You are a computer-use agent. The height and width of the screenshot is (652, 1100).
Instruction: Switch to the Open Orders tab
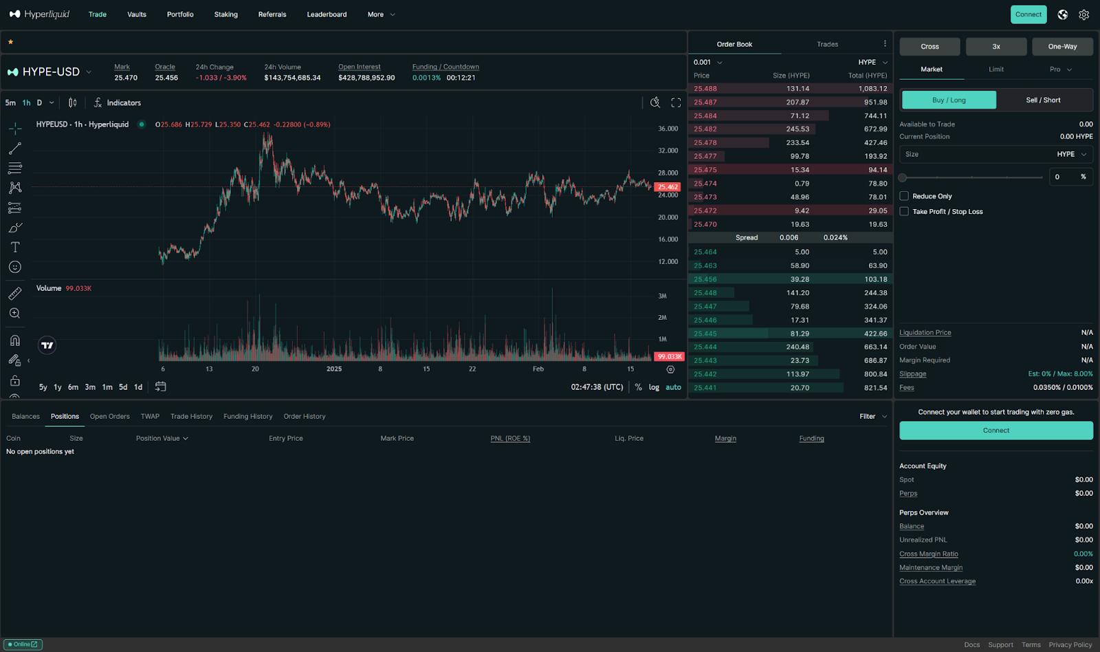(x=110, y=416)
